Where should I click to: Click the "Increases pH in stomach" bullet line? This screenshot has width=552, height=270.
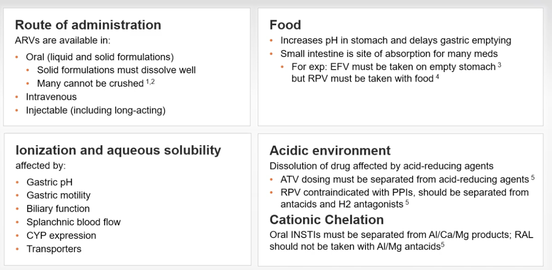pyautogui.click(x=396, y=40)
